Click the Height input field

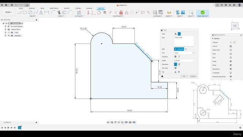(184, 61)
